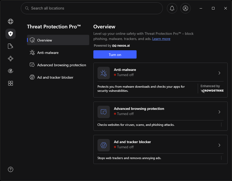This screenshot has height=181, width=232.
Task: Click the Advanced browsing protection card tile icon
Action: pos(104,112)
